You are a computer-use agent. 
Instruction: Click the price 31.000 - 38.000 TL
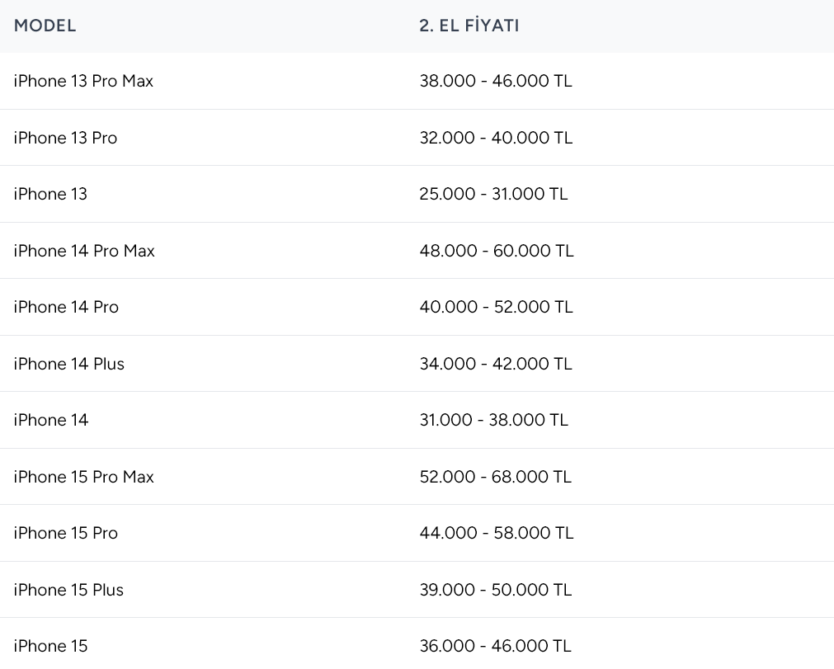pyautogui.click(x=494, y=420)
